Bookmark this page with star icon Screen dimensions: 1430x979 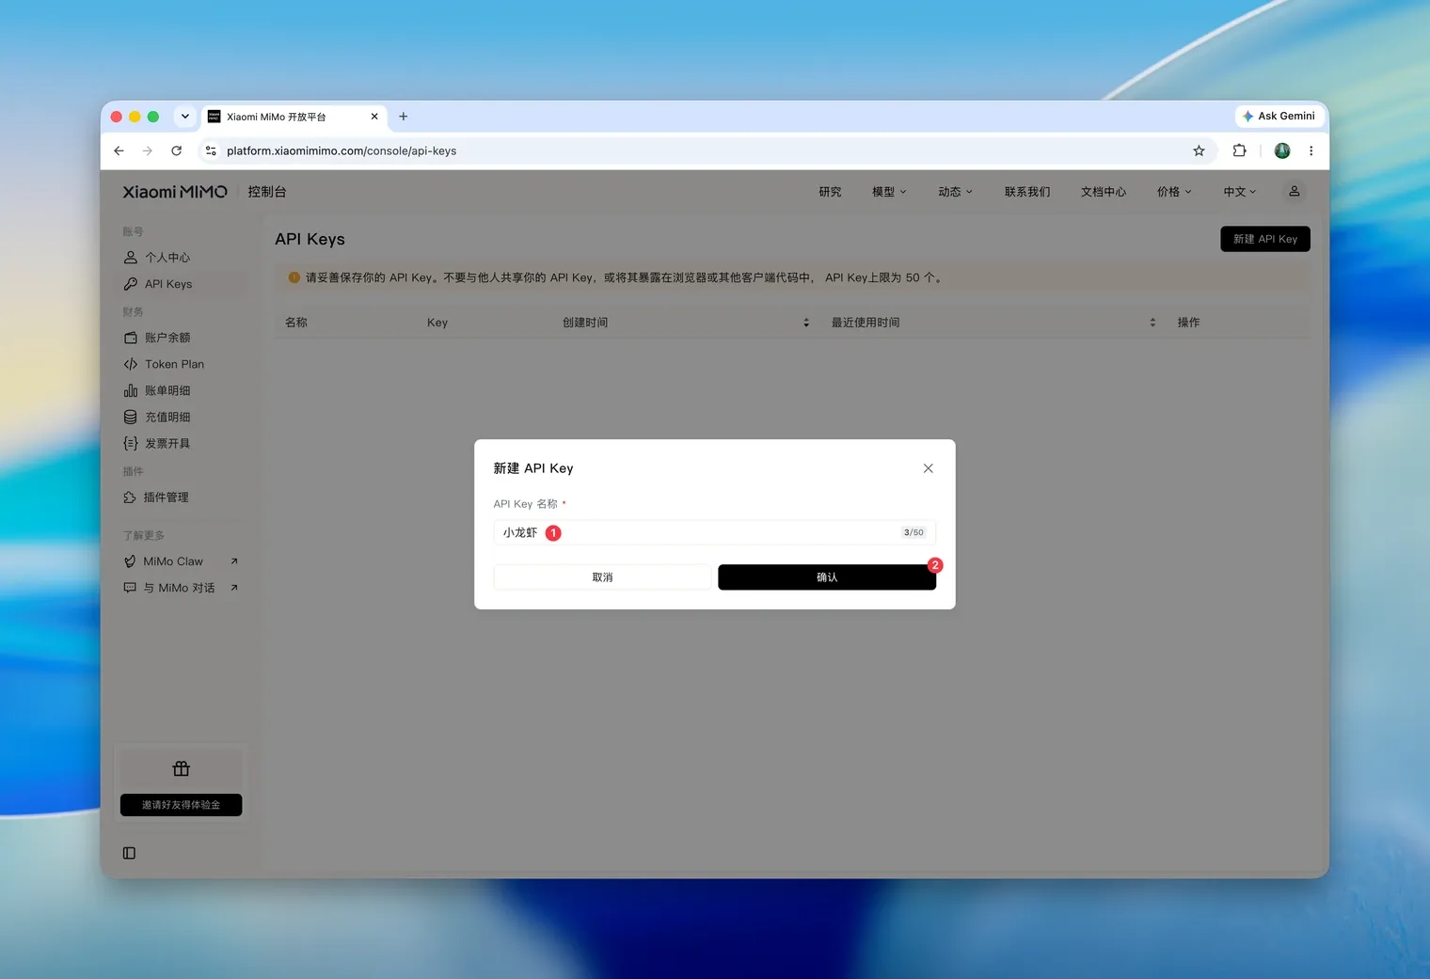click(1199, 150)
